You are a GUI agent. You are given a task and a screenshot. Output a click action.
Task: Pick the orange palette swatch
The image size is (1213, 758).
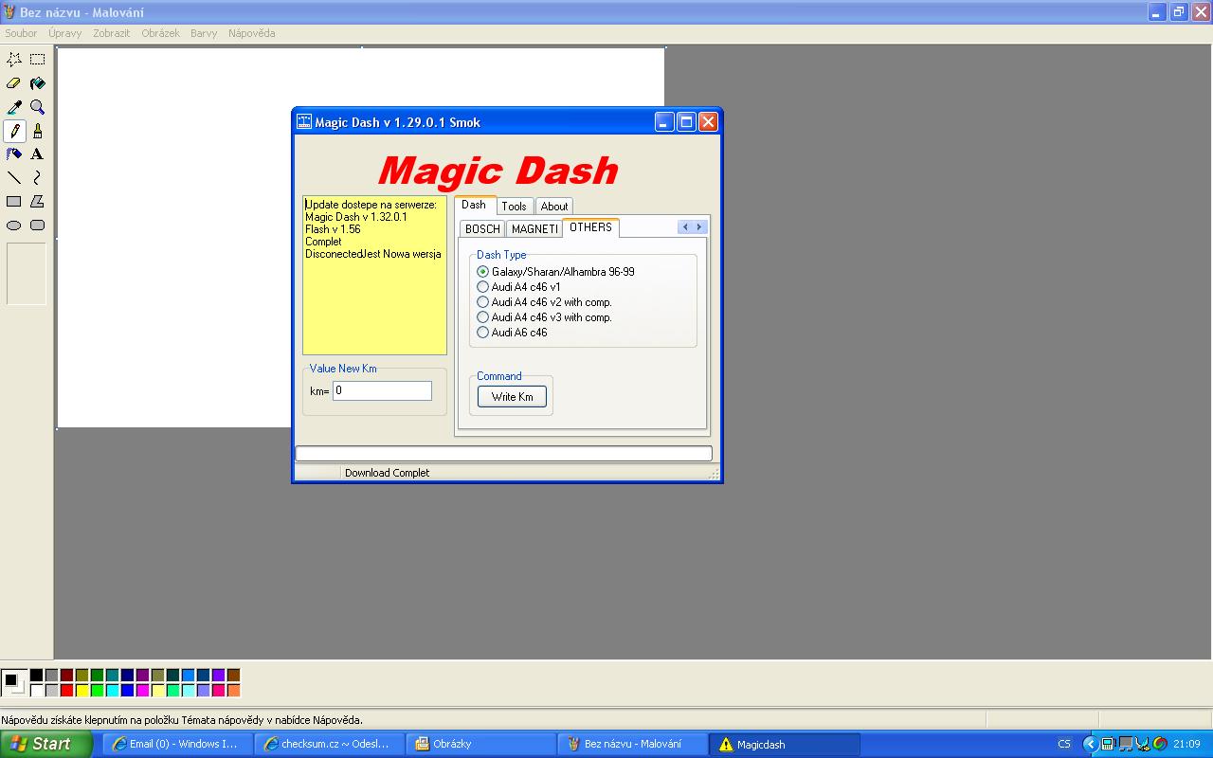tap(233, 690)
